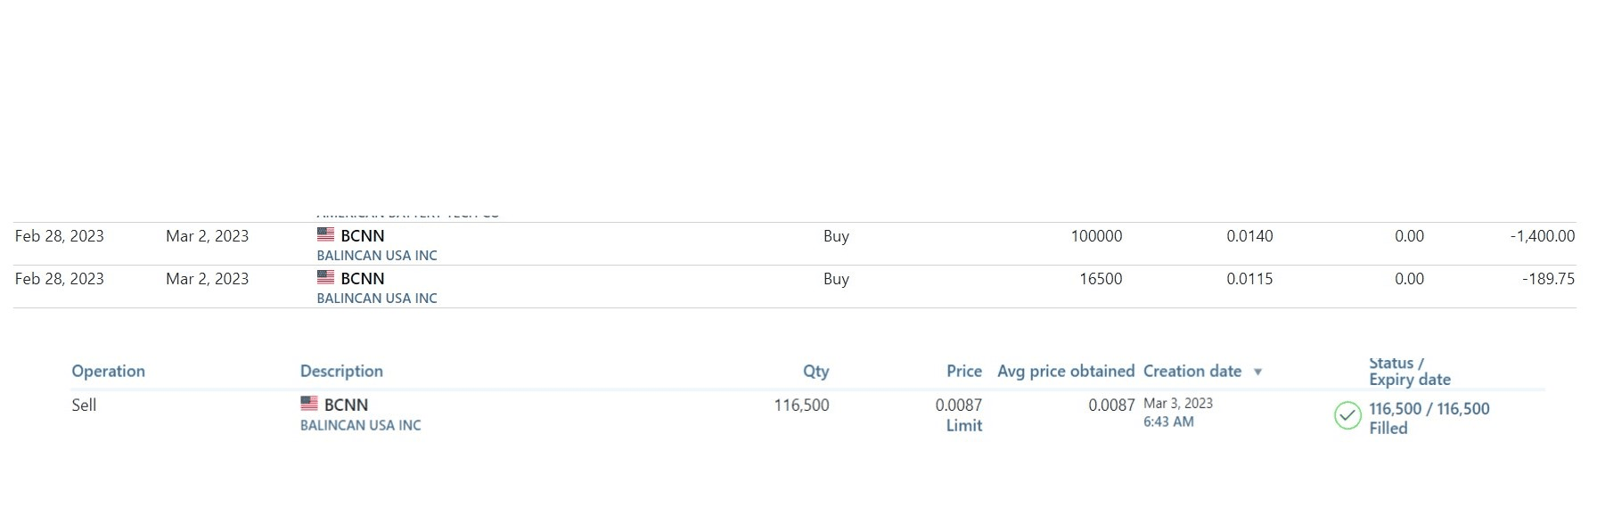Click the US flag in the Sell order row
1597x524 pixels.
click(x=309, y=404)
